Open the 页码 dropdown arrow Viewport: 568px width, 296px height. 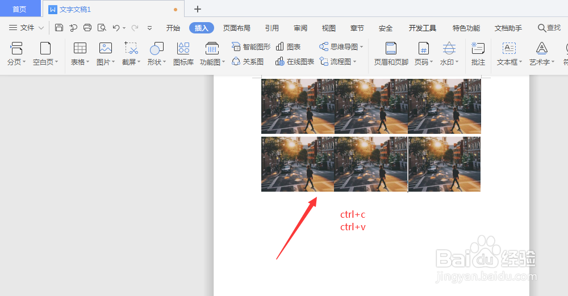432,62
